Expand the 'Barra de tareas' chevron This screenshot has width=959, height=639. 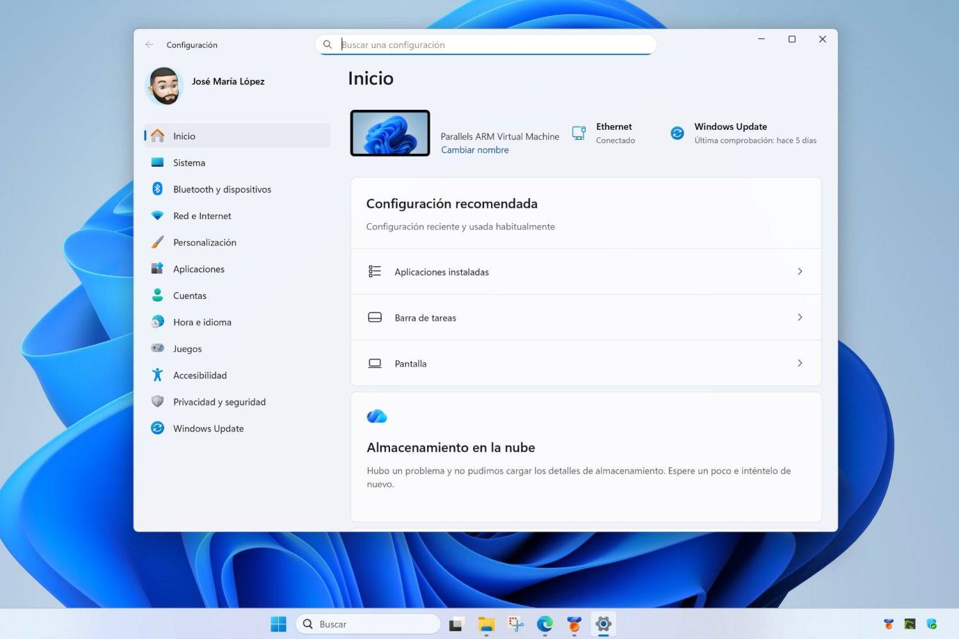click(800, 318)
